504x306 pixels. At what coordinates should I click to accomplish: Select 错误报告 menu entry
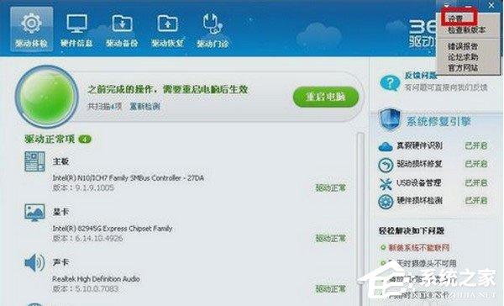click(x=463, y=46)
